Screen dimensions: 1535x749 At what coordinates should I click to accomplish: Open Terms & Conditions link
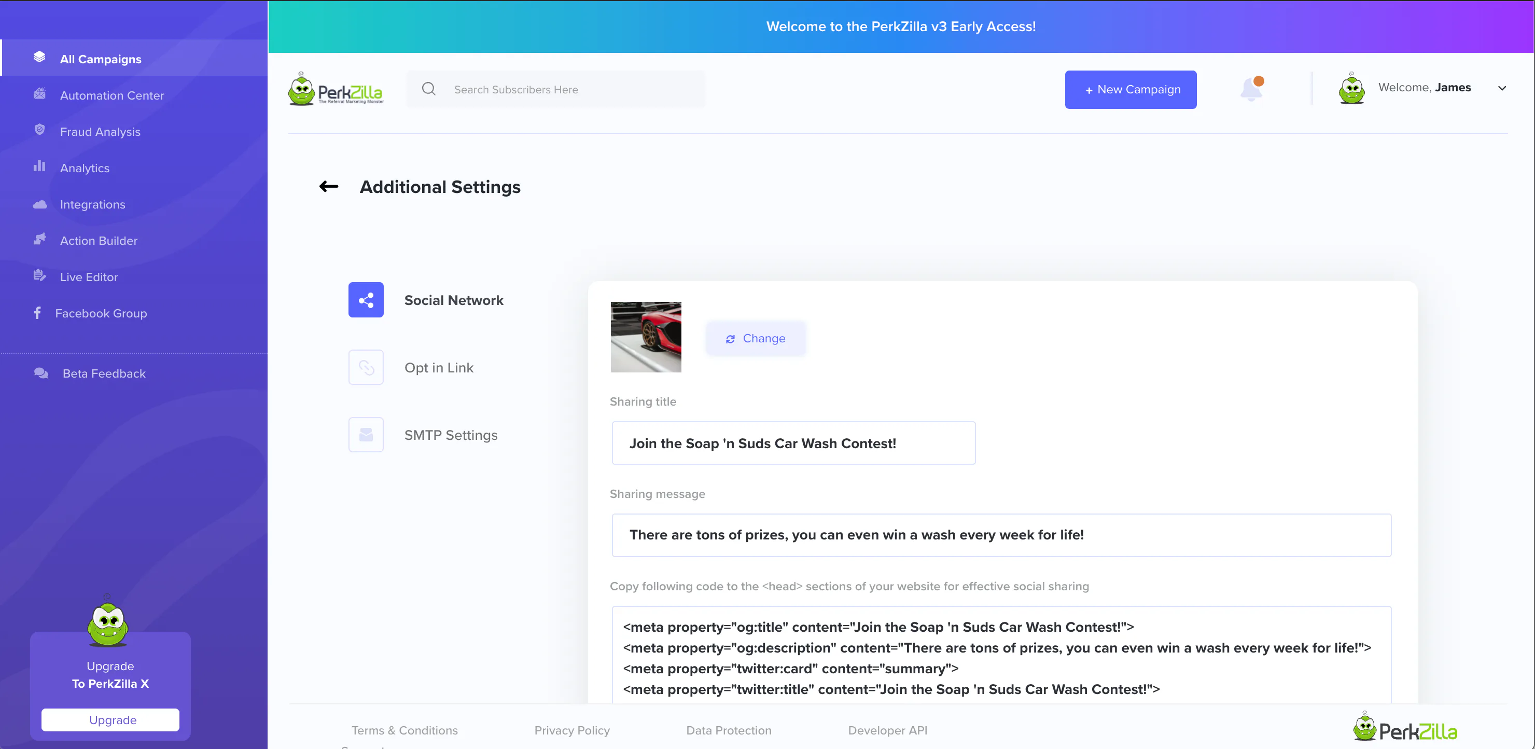tap(404, 730)
